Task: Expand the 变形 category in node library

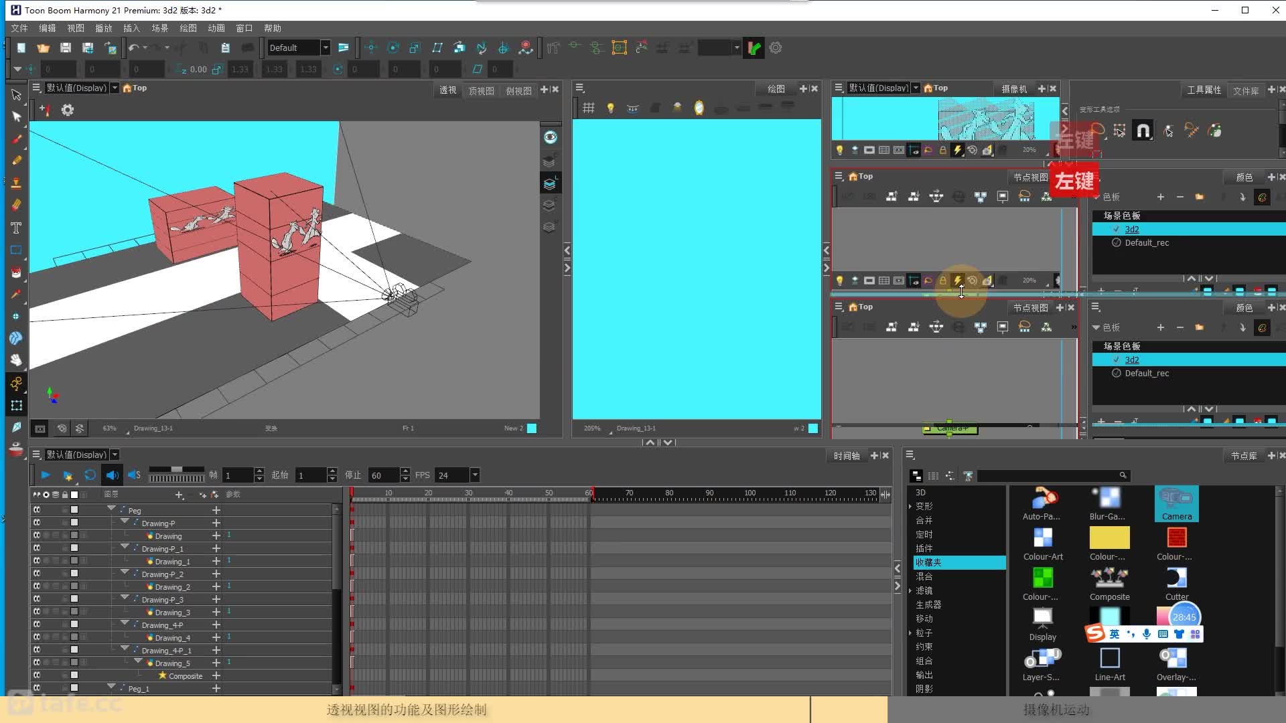Action: (910, 507)
